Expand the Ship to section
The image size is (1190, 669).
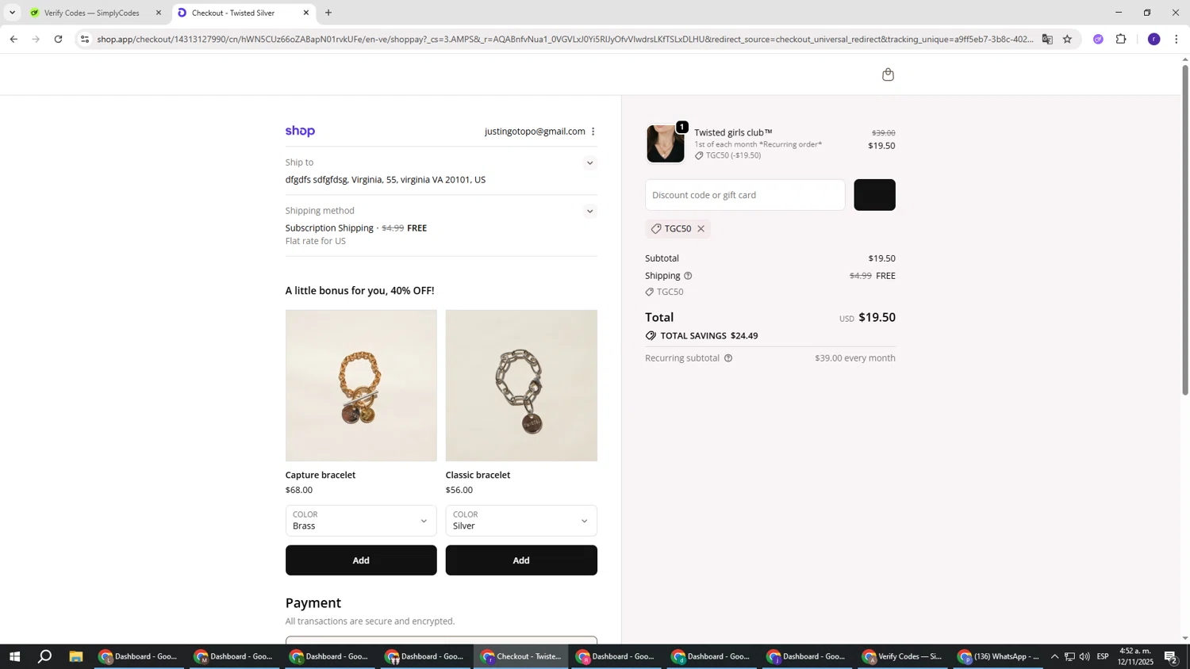[x=589, y=163]
